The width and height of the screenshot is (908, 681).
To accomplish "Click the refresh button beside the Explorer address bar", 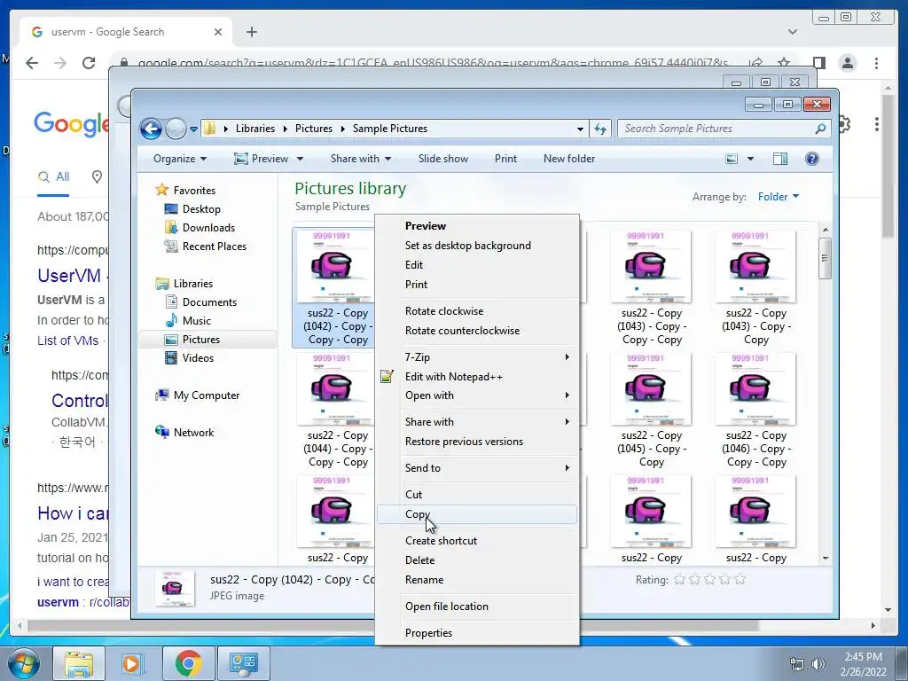I will [600, 129].
